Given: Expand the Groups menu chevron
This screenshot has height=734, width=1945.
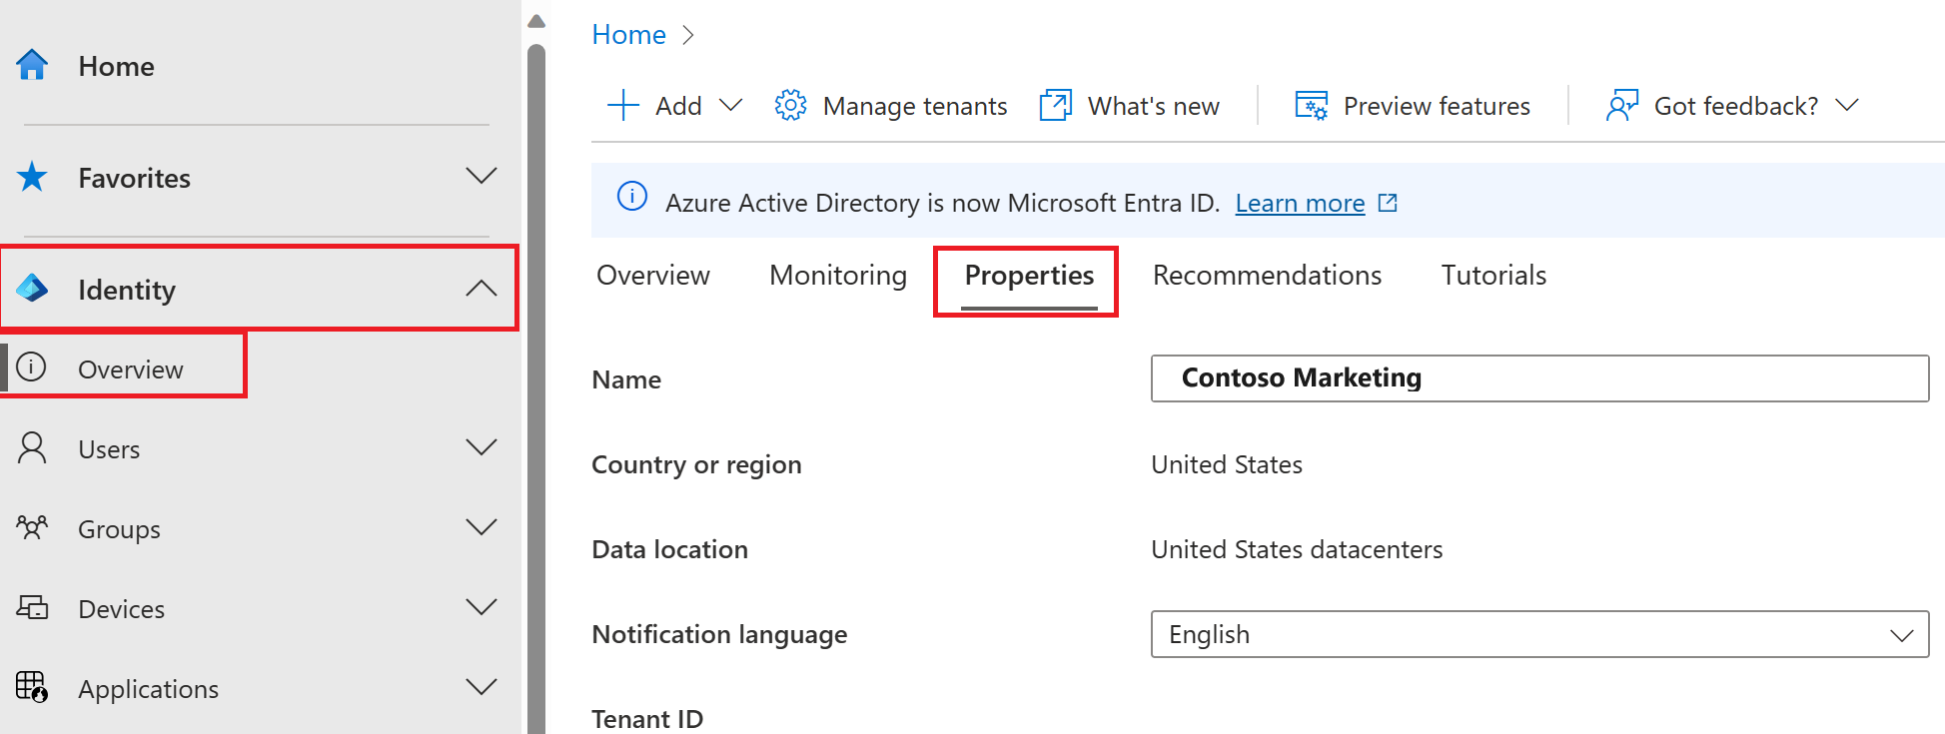Looking at the screenshot, I should tap(482, 527).
